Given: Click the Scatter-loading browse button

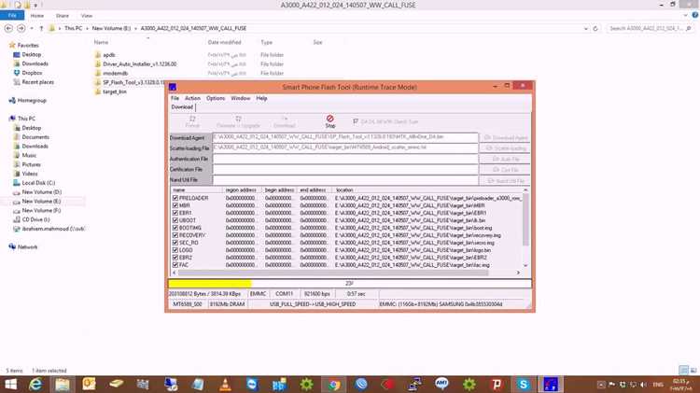Looking at the screenshot, I should tap(505, 148).
